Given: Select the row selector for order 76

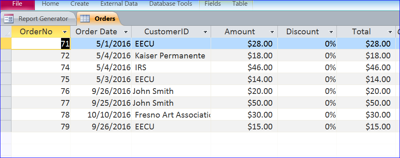Looking at the screenshot, I should 6,91.
